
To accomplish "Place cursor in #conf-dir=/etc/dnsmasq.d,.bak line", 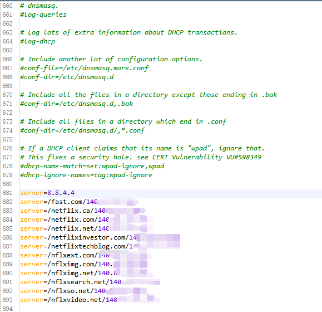I will [76, 104].
